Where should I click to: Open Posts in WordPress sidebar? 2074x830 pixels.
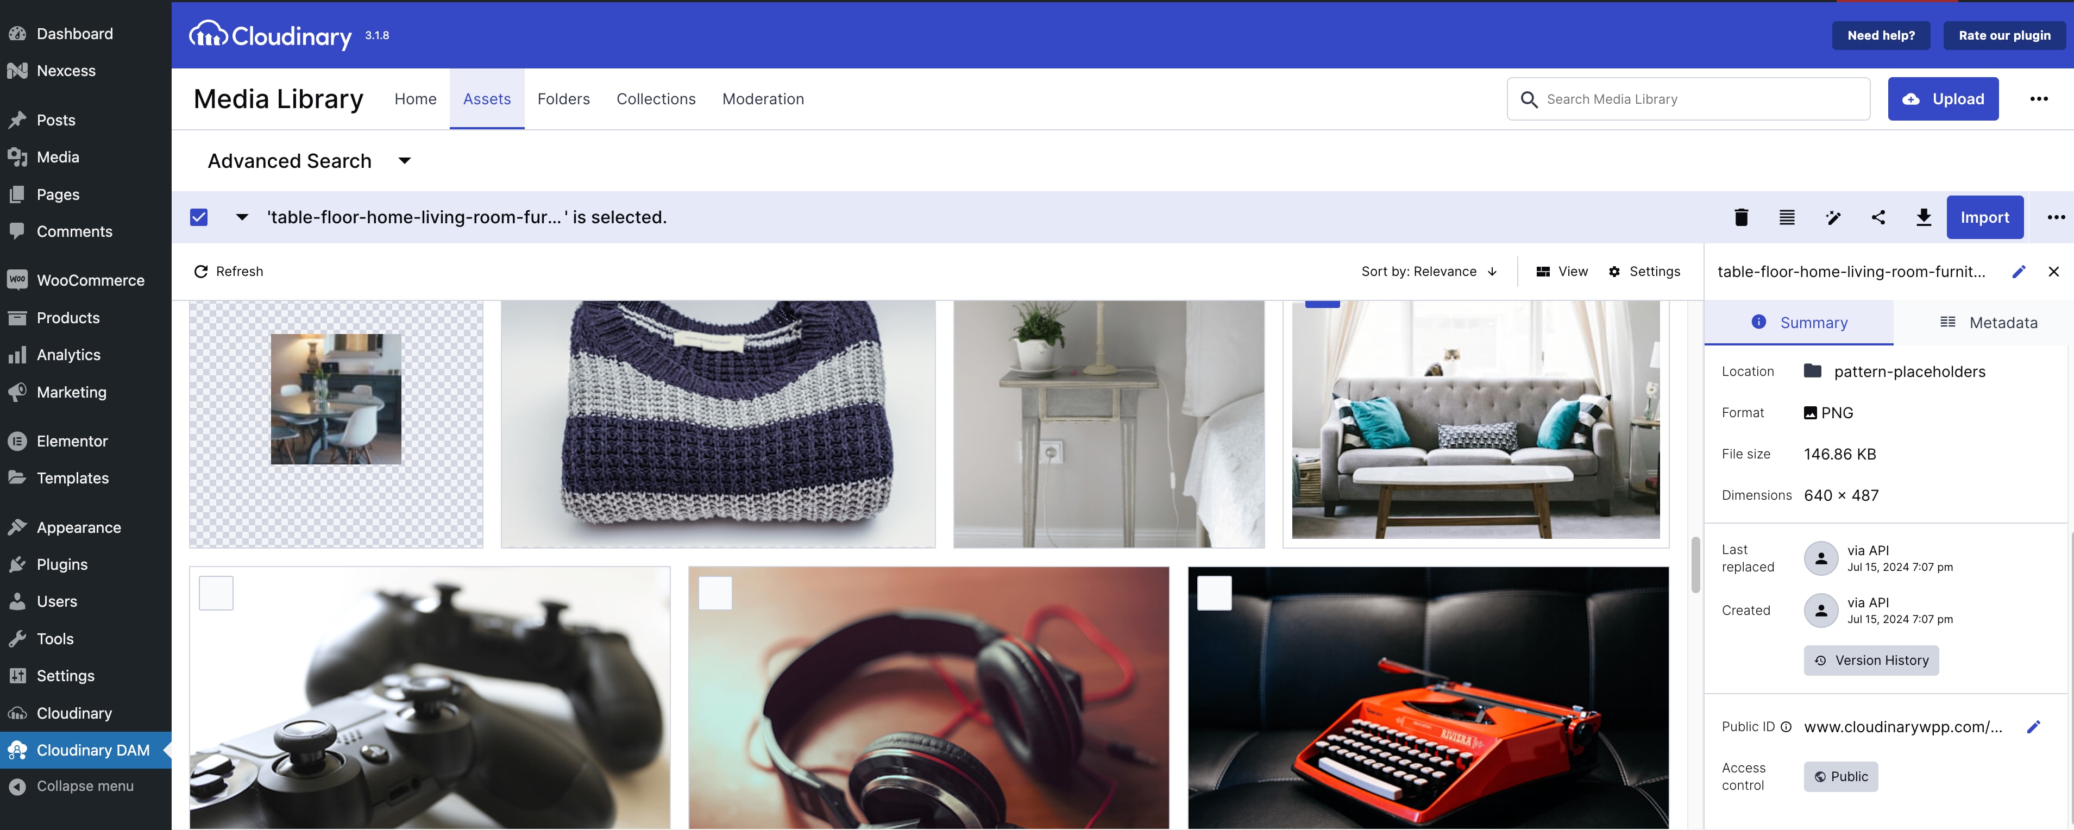click(x=85, y=120)
